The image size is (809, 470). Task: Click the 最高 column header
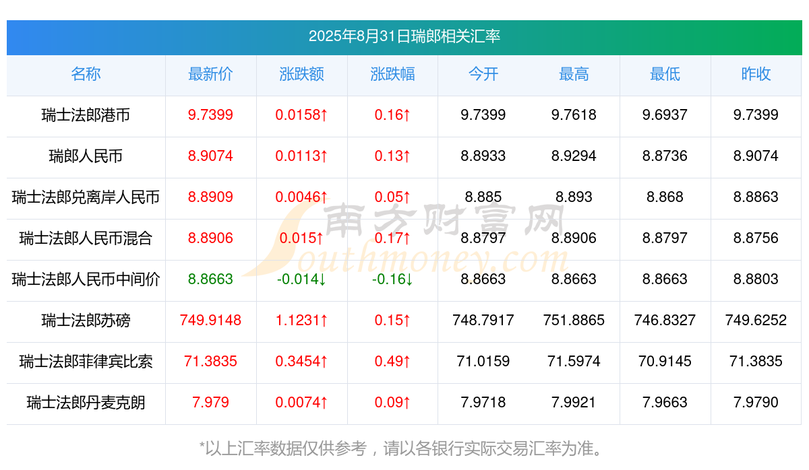point(574,74)
